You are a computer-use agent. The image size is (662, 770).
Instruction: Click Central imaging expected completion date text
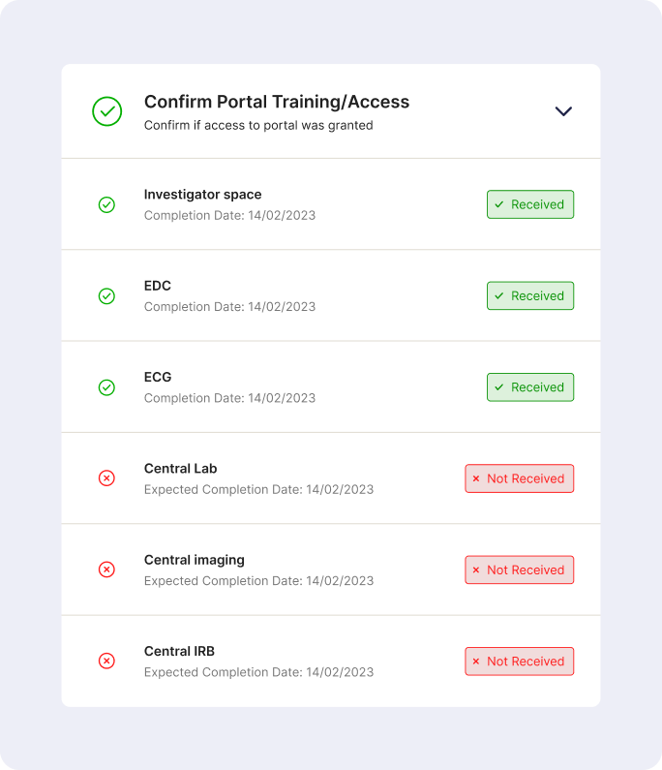pyautogui.click(x=258, y=581)
